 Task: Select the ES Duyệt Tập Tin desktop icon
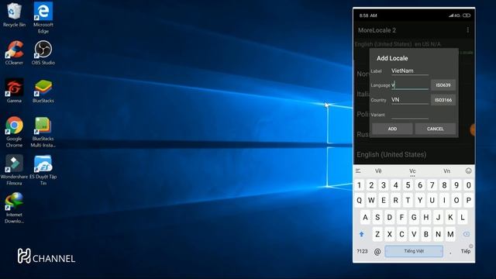click(43, 170)
